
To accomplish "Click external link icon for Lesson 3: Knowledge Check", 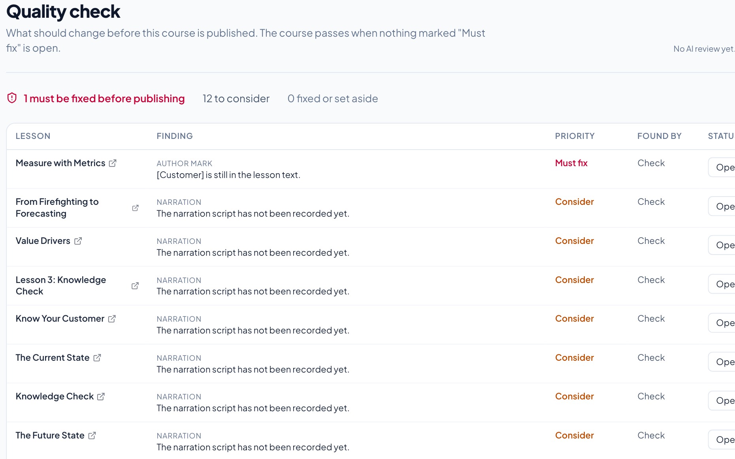I will 135,285.
